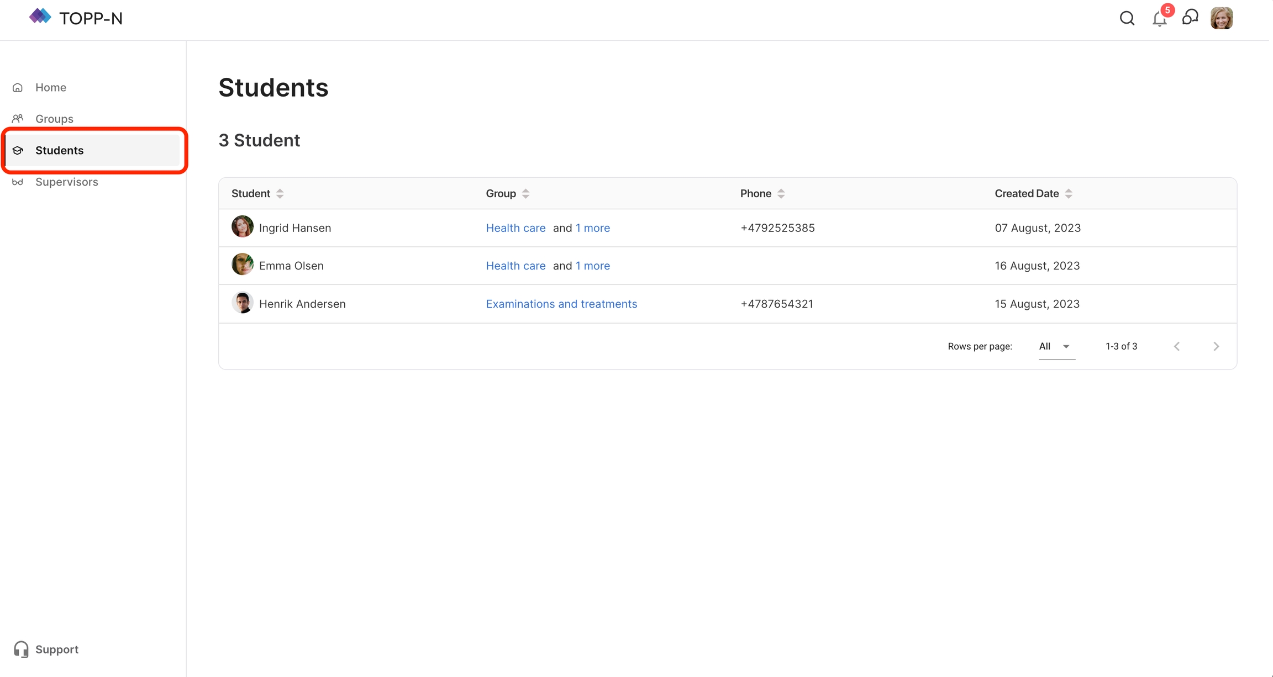
Task: Go to next page arrow
Action: pos(1216,346)
